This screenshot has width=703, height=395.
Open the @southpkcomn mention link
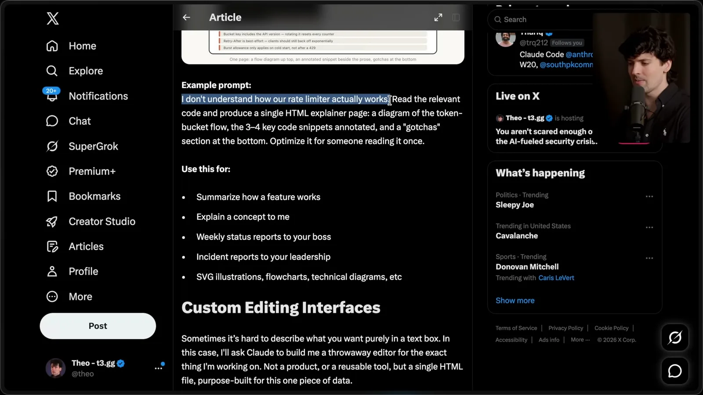[566, 65]
